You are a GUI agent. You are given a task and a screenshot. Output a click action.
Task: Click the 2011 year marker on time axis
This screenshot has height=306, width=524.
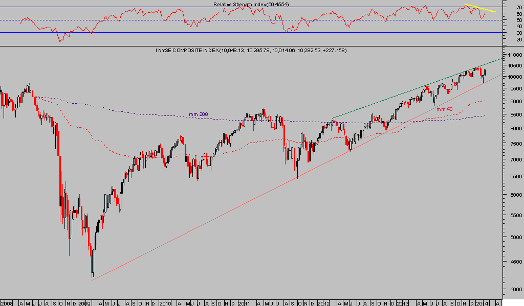(244, 303)
